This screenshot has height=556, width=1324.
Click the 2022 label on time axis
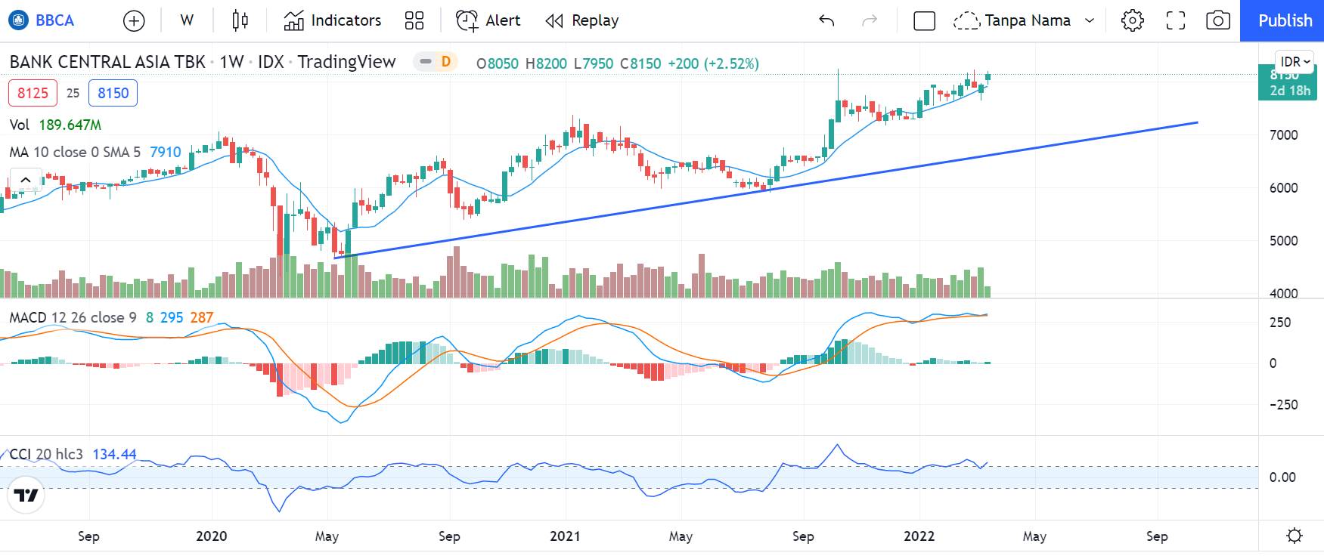pos(919,536)
